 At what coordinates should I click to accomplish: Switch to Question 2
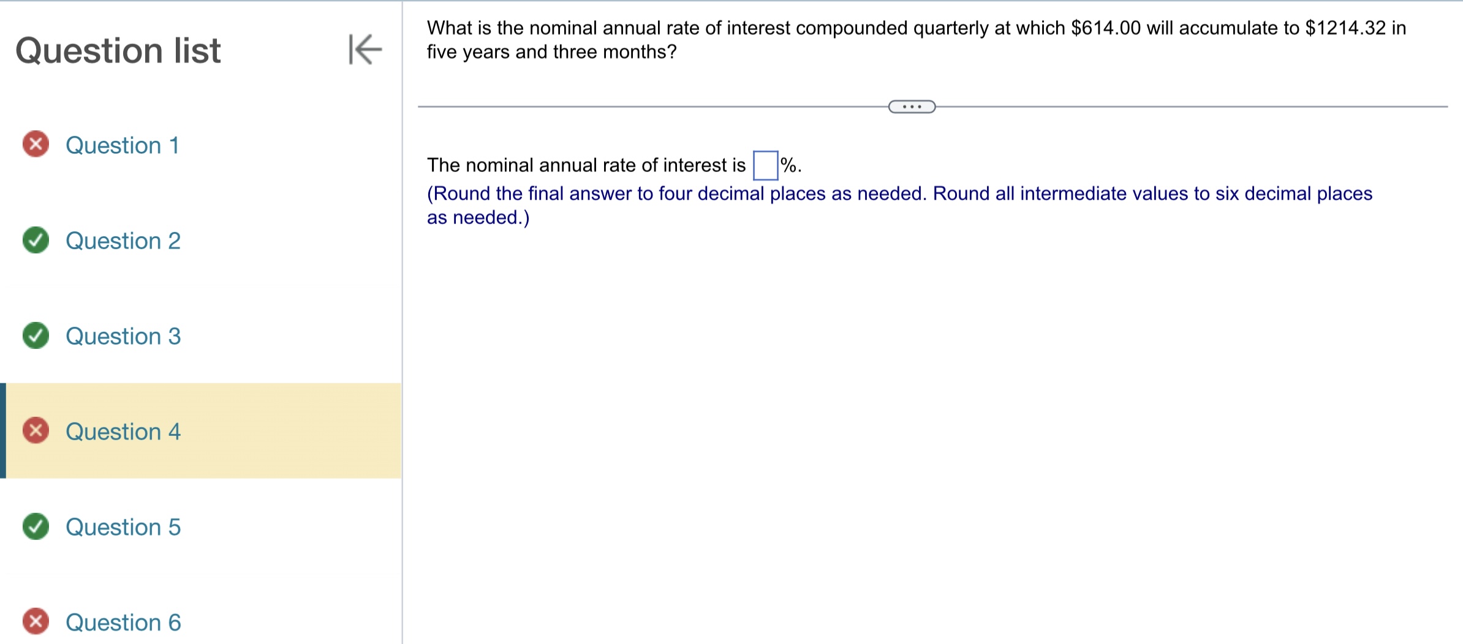point(123,241)
